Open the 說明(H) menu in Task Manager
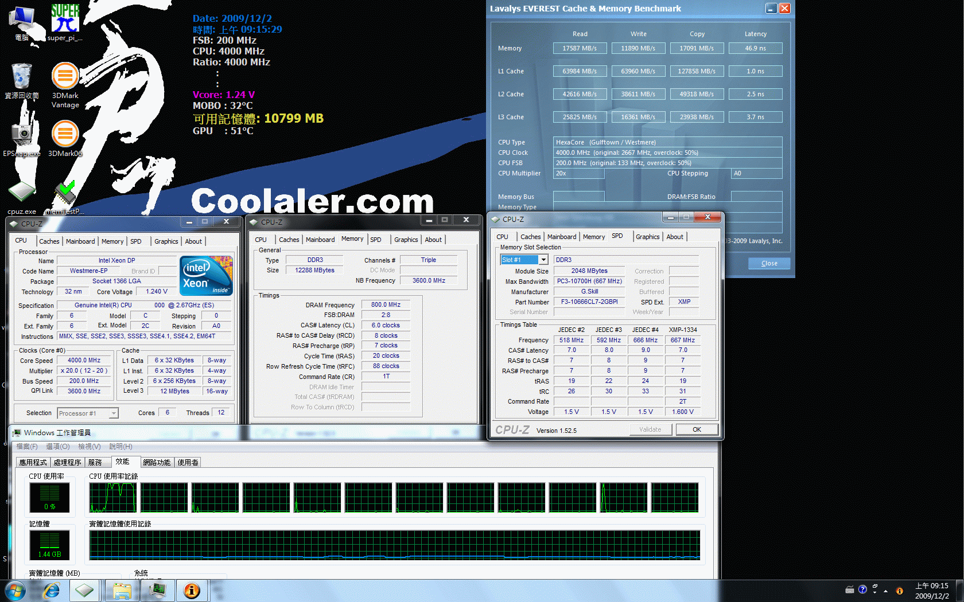964x602 pixels. [x=120, y=447]
